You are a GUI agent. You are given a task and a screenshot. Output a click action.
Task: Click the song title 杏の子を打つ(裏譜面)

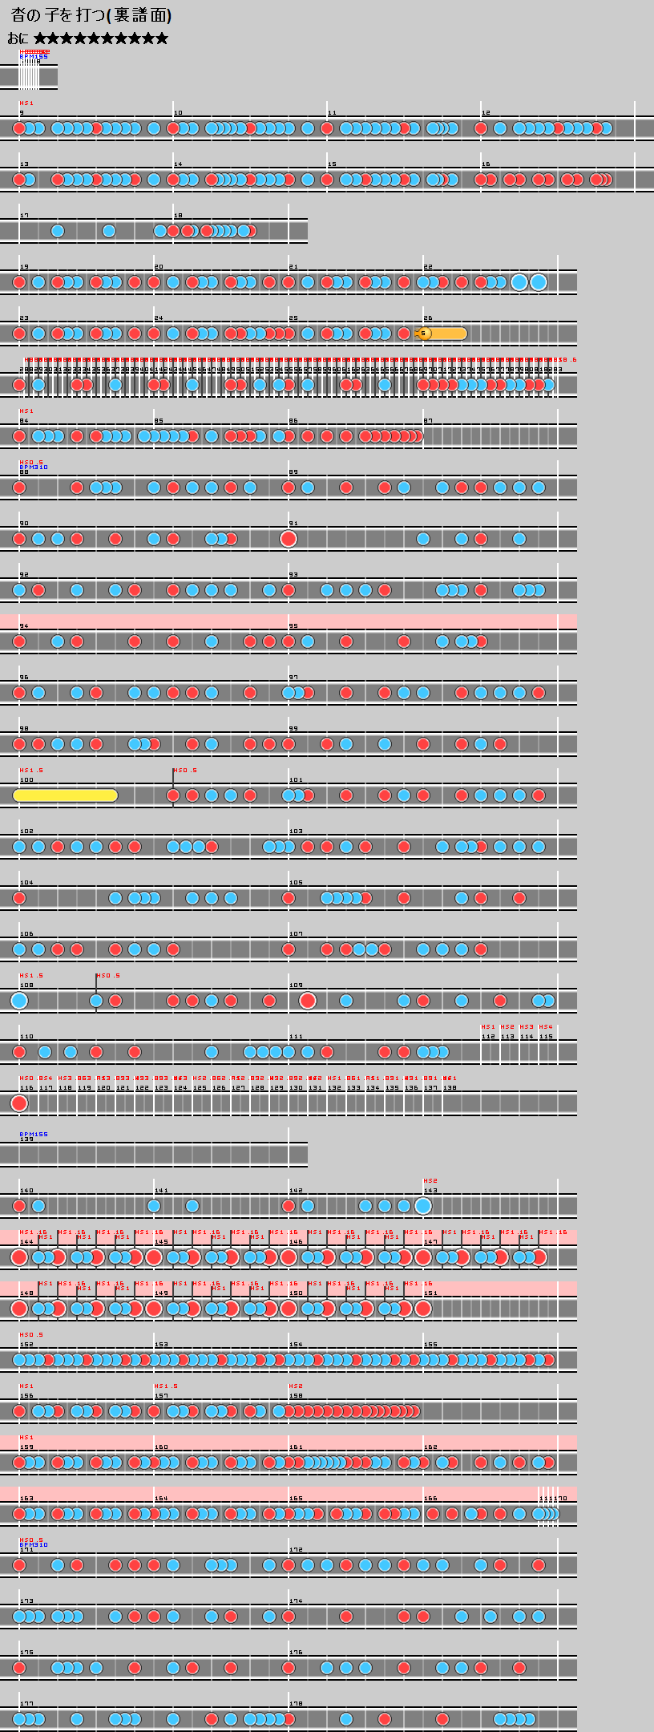(91, 15)
